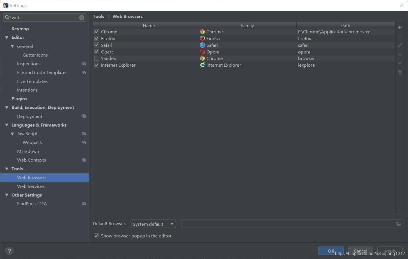408x259 pixels.
Task: Click the Move Down arrow icon
Action: coord(400,63)
